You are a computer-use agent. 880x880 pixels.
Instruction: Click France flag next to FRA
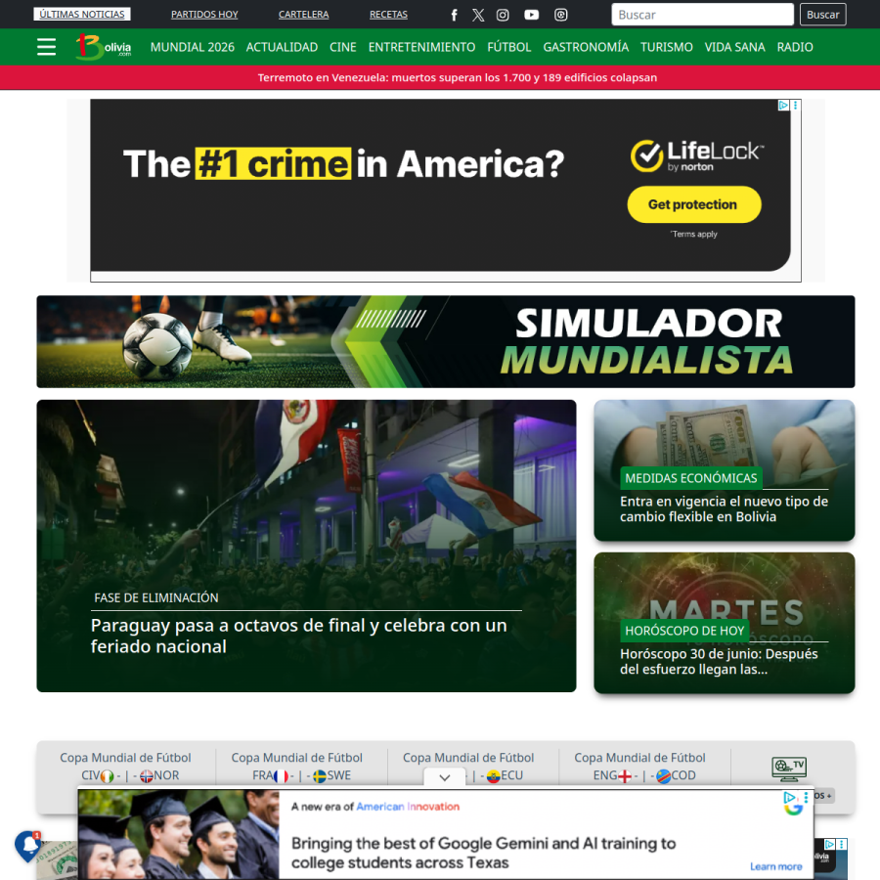point(281,776)
